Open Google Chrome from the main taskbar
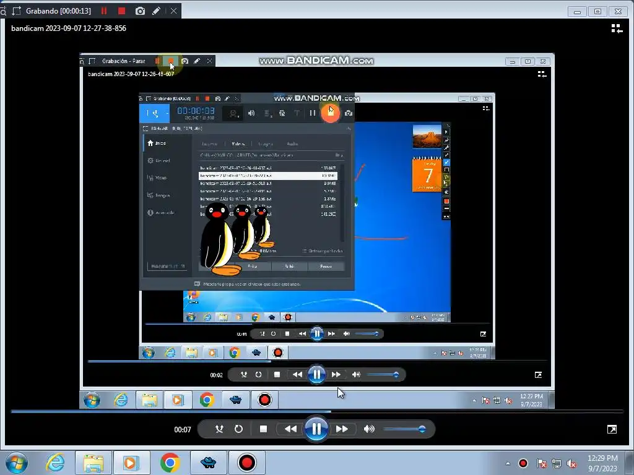634x475 pixels. click(x=170, y=463)
